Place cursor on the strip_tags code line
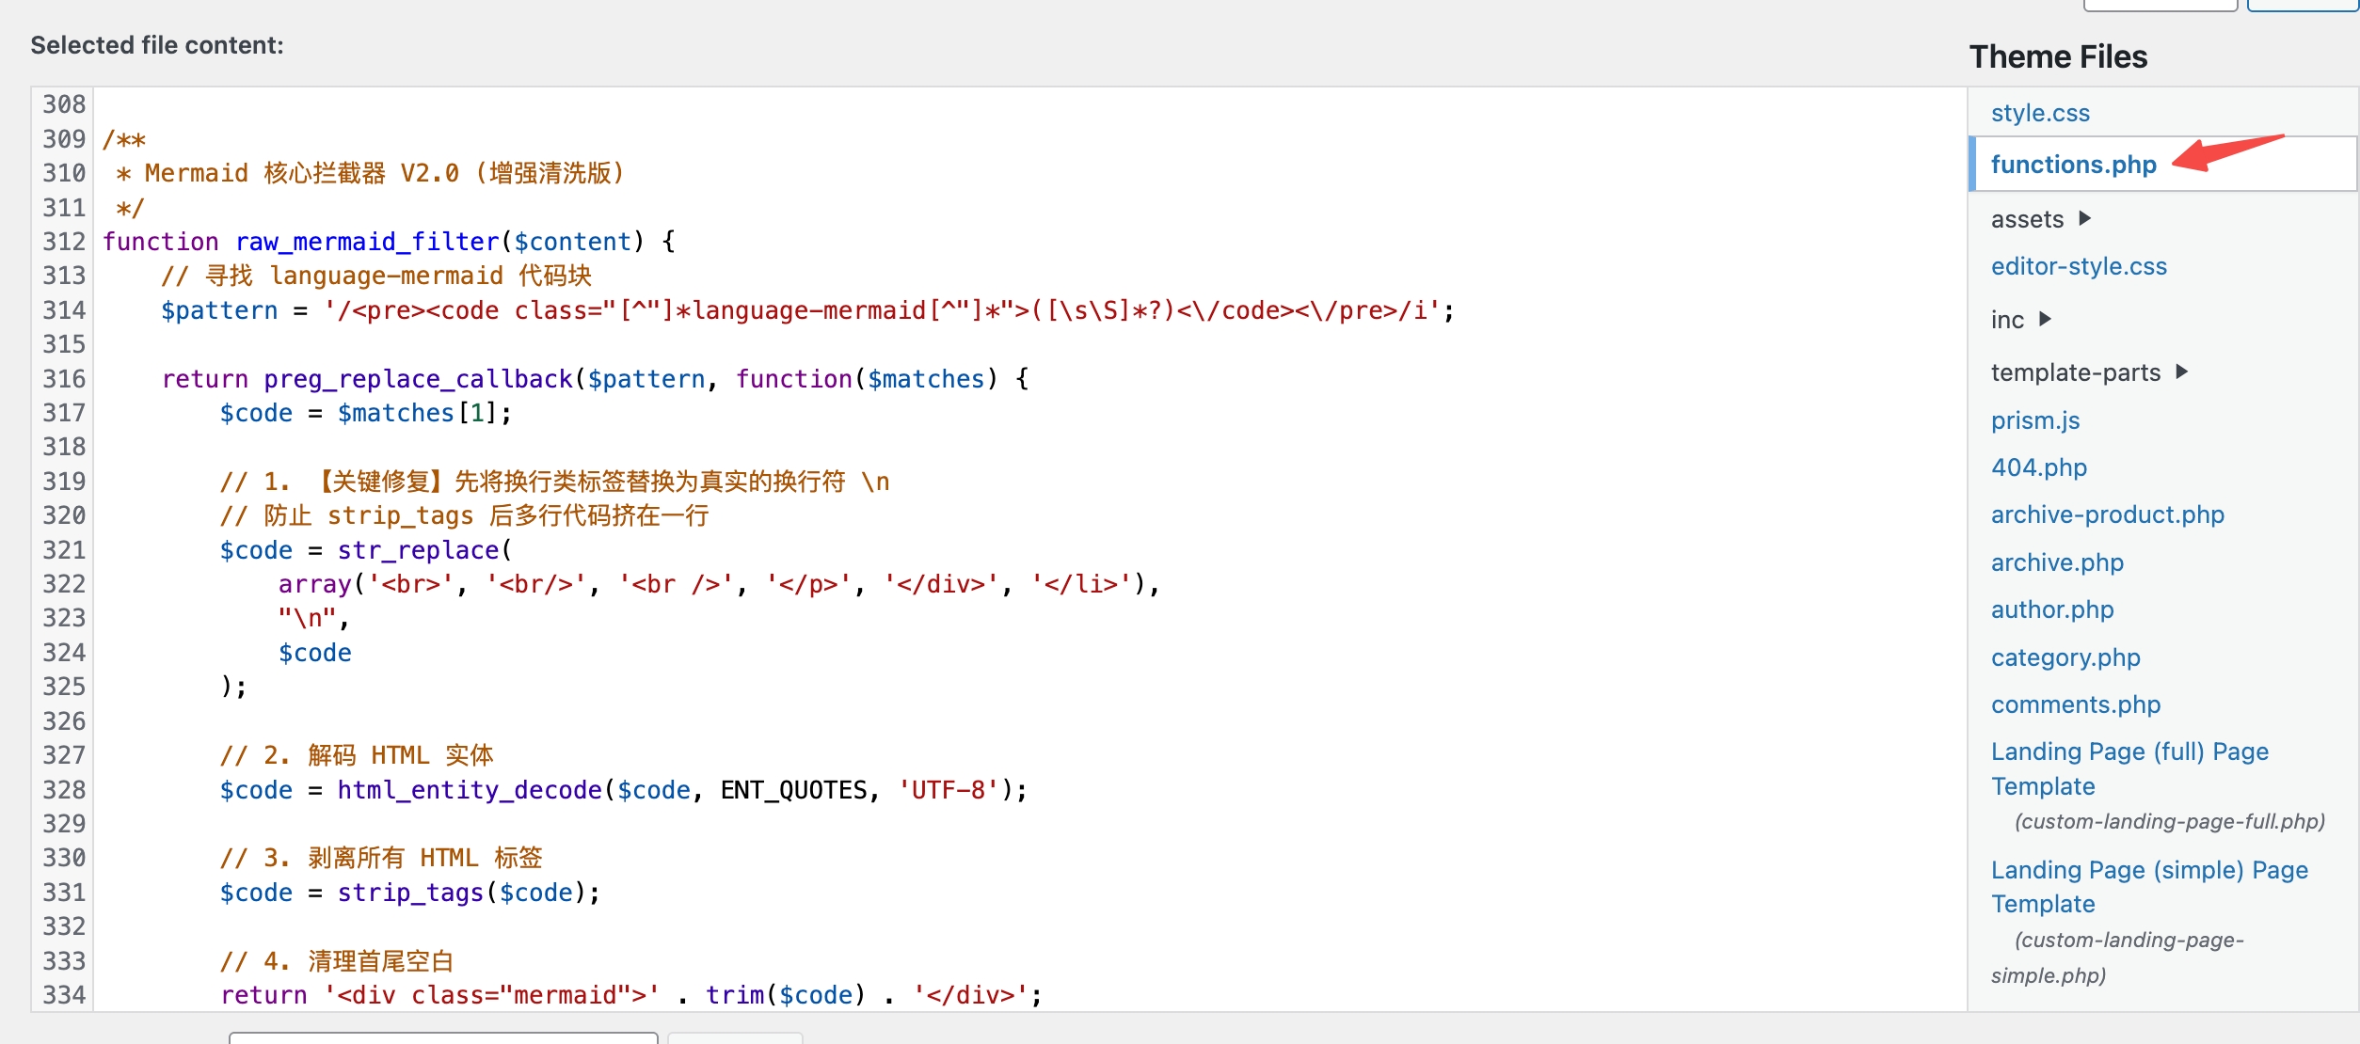2360x1044 pixels. click(x=410, y=893)
